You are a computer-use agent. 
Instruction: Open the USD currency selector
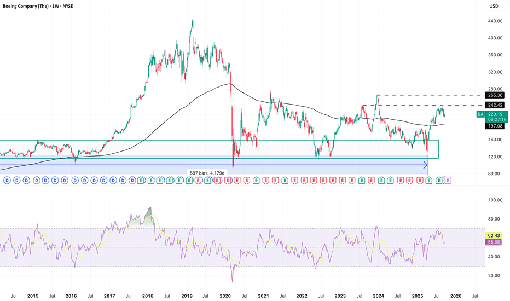coord(492,7)
